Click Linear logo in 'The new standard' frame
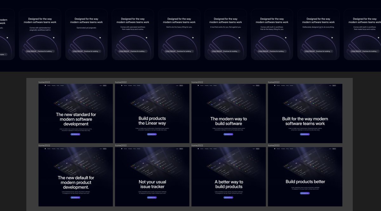381x211 pixels. 45,86
